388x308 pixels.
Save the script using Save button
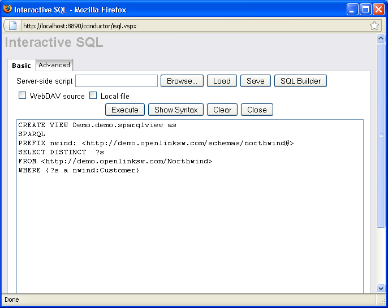(256, 81)
